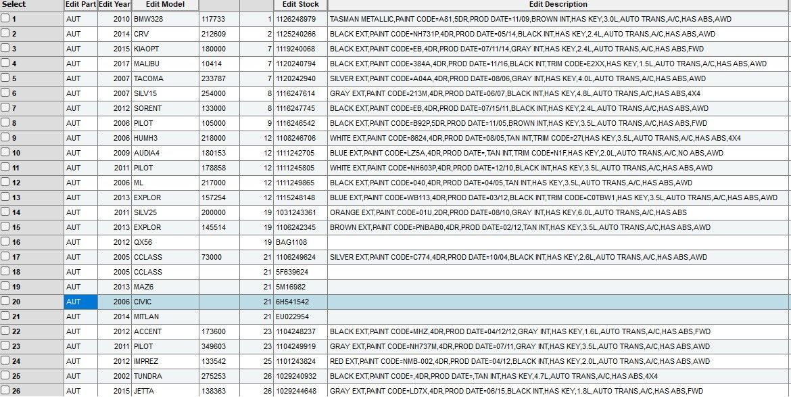Screen dimensions: 791x397
Task: Click mileage value 349603
Action: [219, 346]
